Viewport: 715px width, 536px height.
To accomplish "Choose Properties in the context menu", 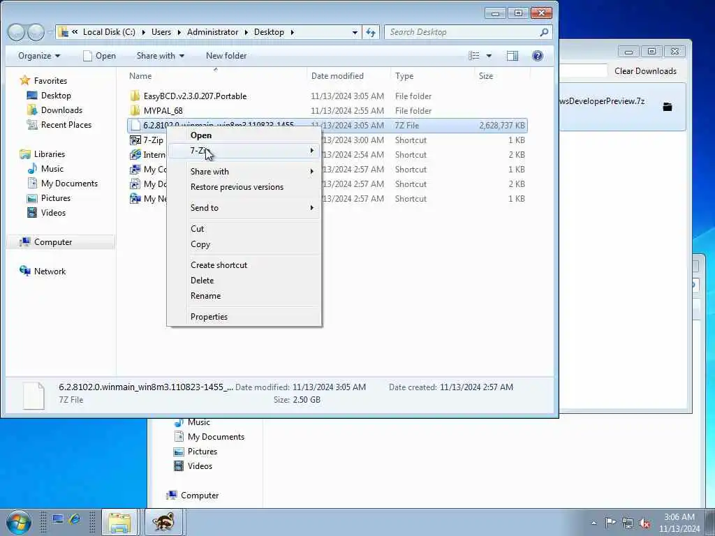I will (245, 317).
